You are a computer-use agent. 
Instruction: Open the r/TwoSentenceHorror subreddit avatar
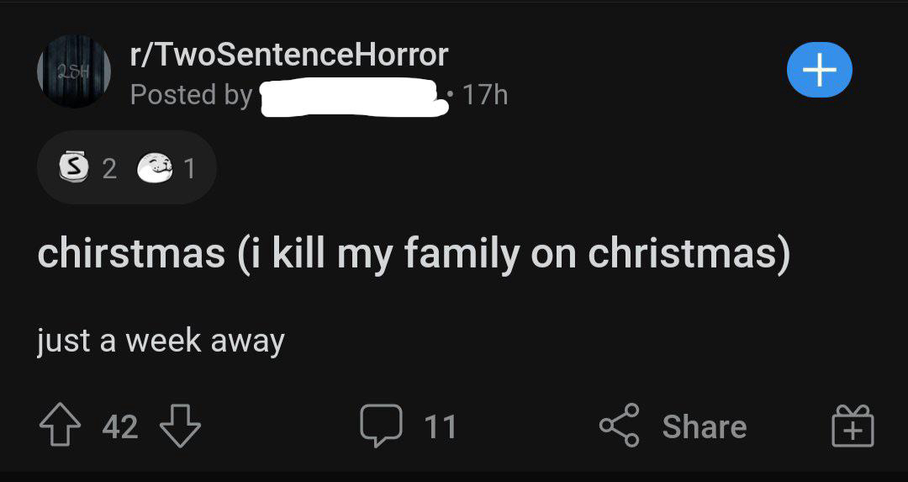point(74,71)
